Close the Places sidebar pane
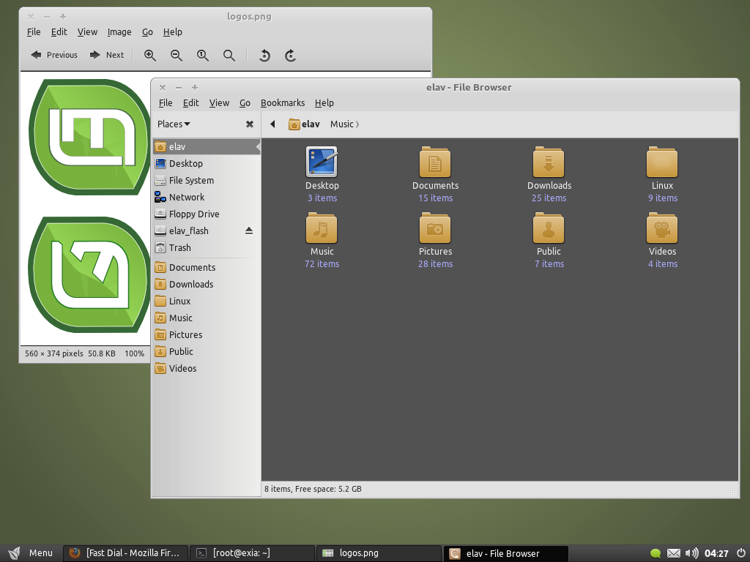The width and height of the screenshot is (750, 562). tap(250, 124)
